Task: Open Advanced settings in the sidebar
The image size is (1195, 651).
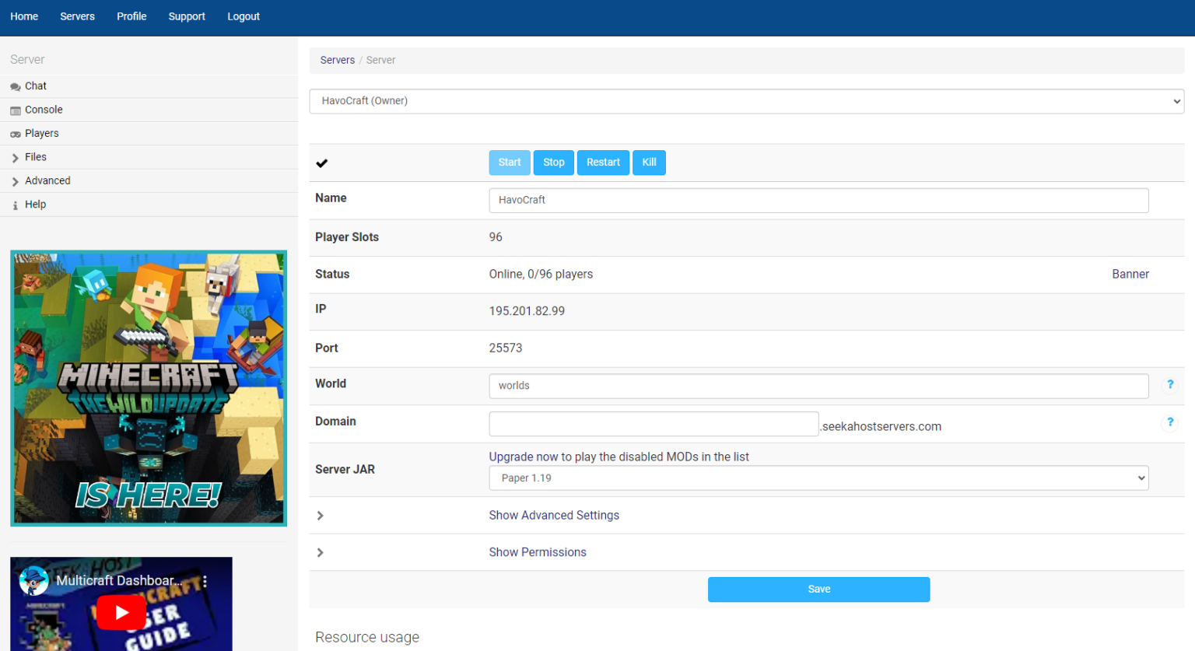Action: 48,180
